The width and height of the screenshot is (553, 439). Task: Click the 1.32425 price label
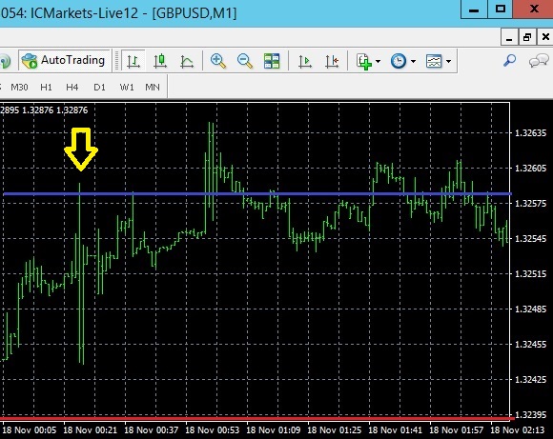[x=531, y=380]
